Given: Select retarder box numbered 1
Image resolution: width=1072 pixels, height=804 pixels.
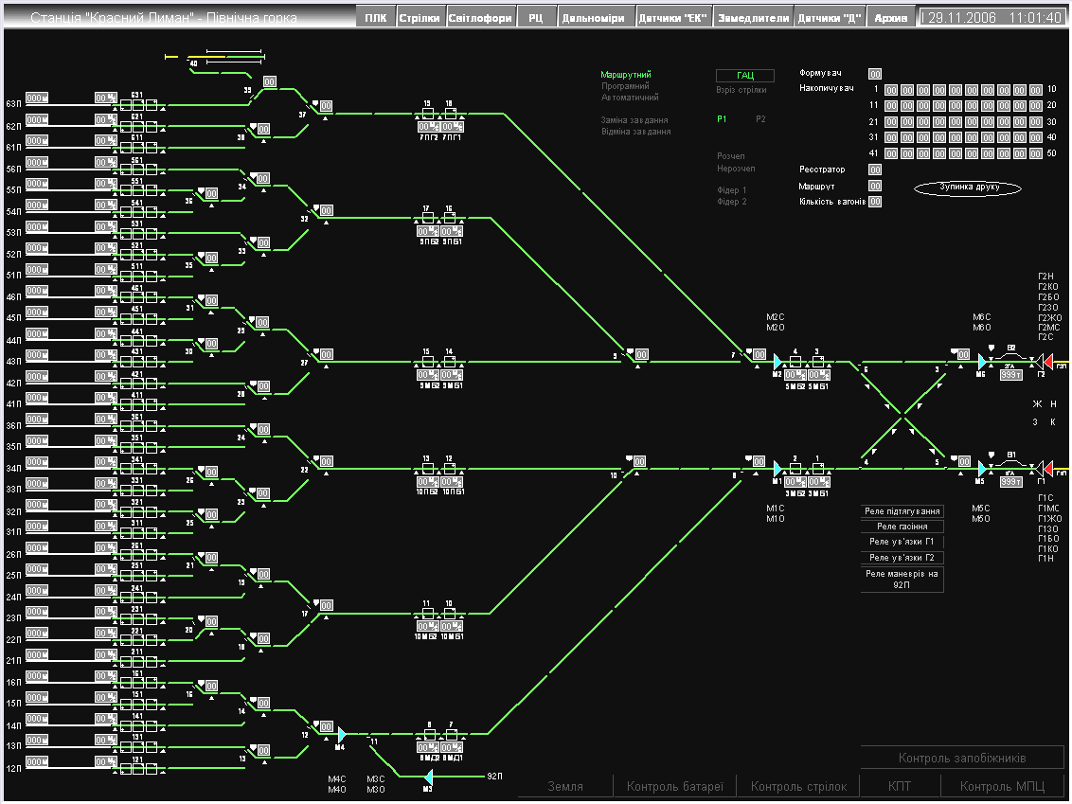Looking at the screenshot, I should click(817, 469).
